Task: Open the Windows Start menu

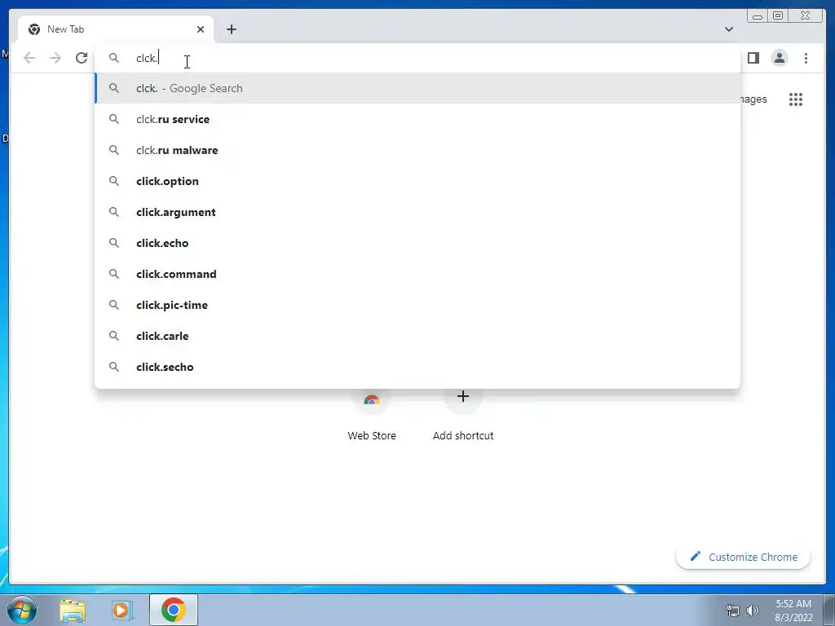Action: (x=22, y=610)
